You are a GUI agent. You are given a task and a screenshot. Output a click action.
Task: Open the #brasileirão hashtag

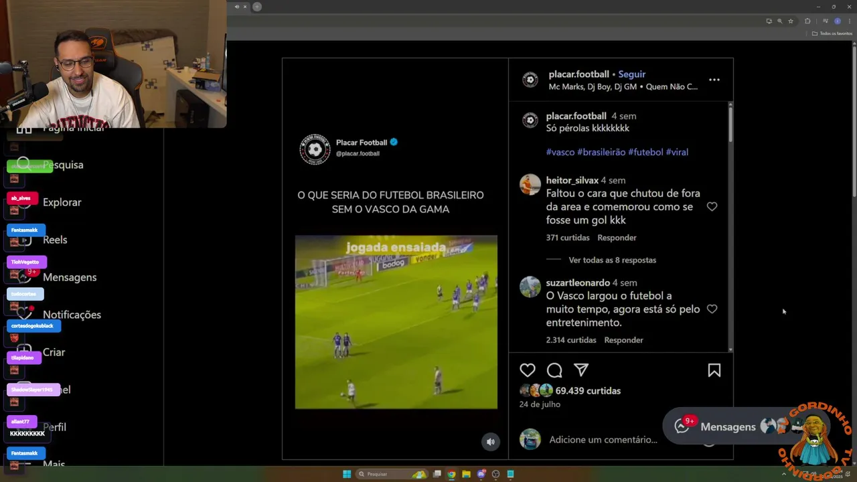click(601, 152)
